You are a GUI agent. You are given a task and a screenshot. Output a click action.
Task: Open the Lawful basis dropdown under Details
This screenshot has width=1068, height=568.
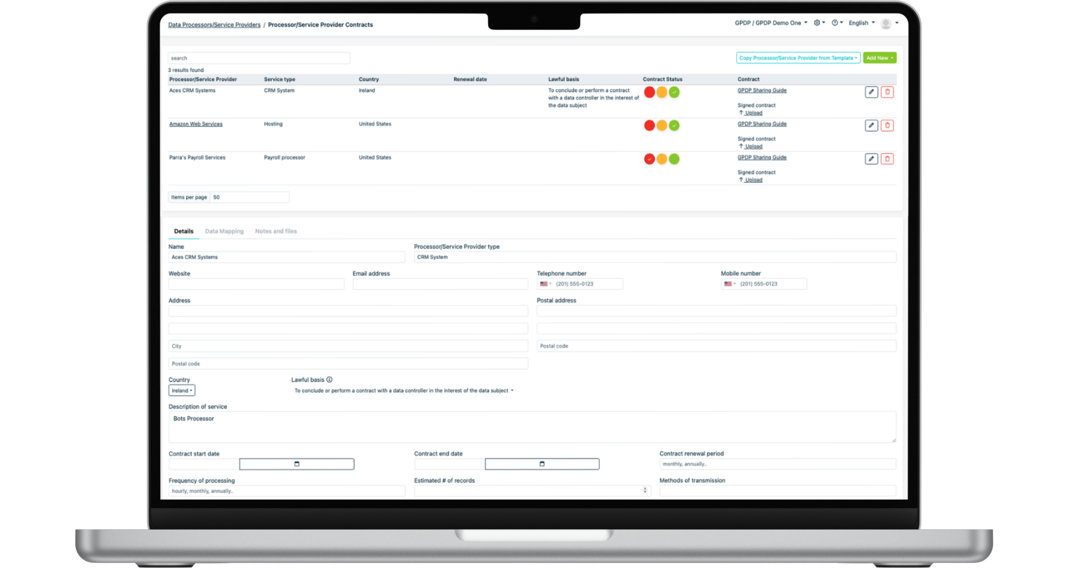click(403, 391)
